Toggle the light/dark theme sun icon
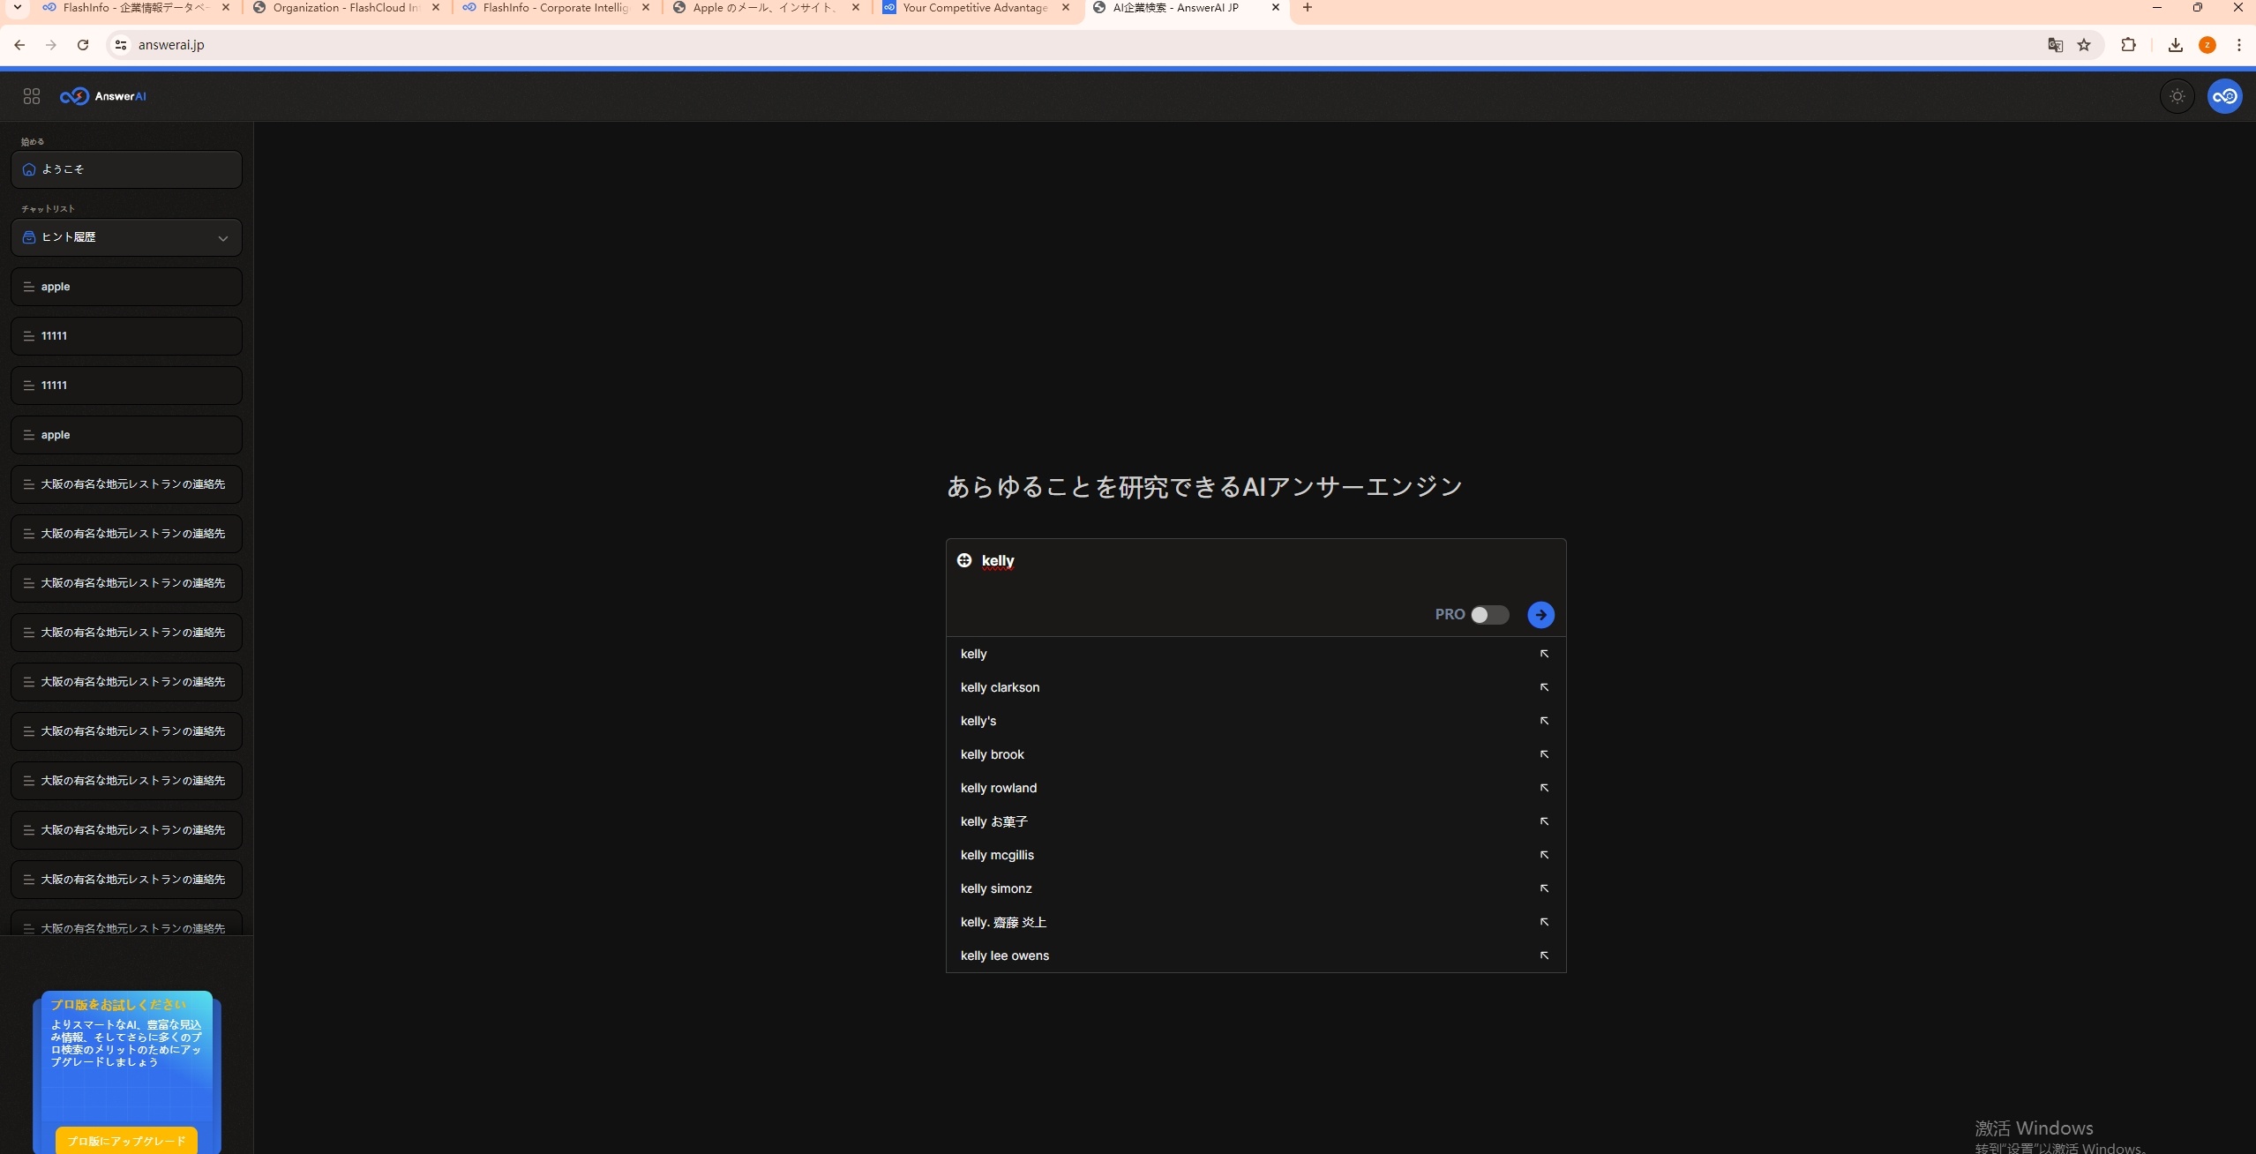Image resolution: width=2256 pixels, height=1154 pixels. click(x=2177, y=96)
